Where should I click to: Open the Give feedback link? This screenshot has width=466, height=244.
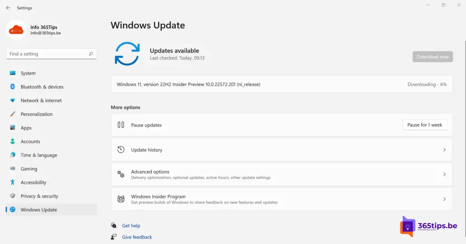(x=137, y=237)
